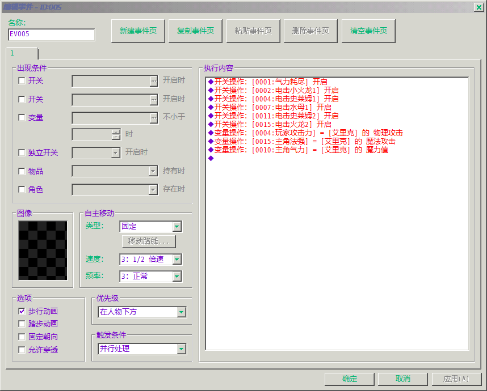
Task: Tick the 角色 condition checkbox
Action: click(22, 189)
